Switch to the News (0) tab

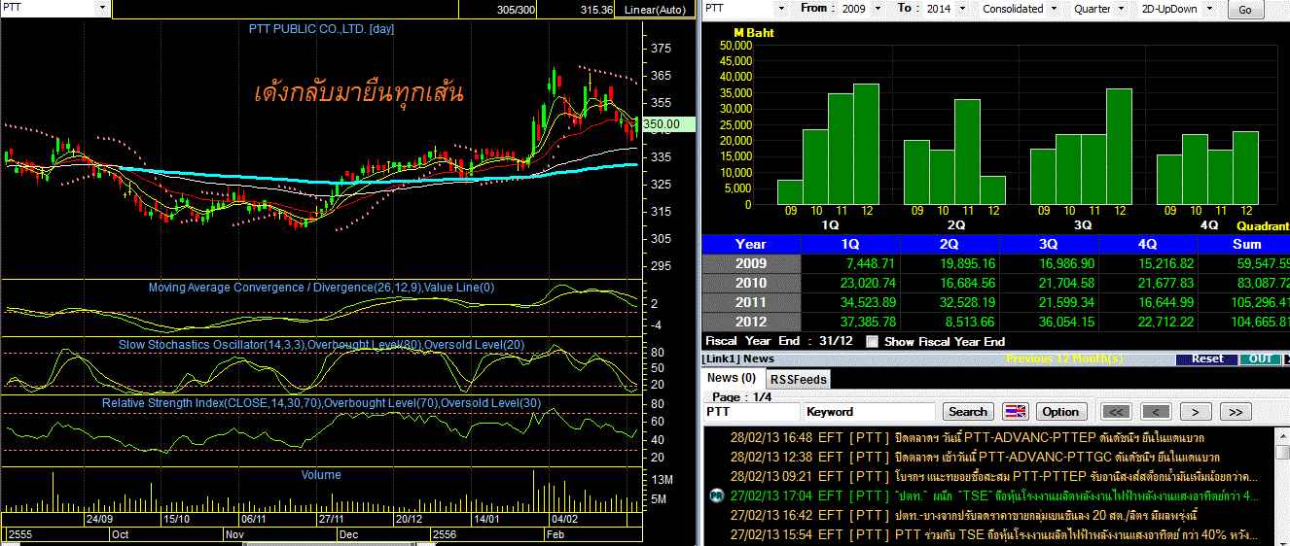[732, 378]
